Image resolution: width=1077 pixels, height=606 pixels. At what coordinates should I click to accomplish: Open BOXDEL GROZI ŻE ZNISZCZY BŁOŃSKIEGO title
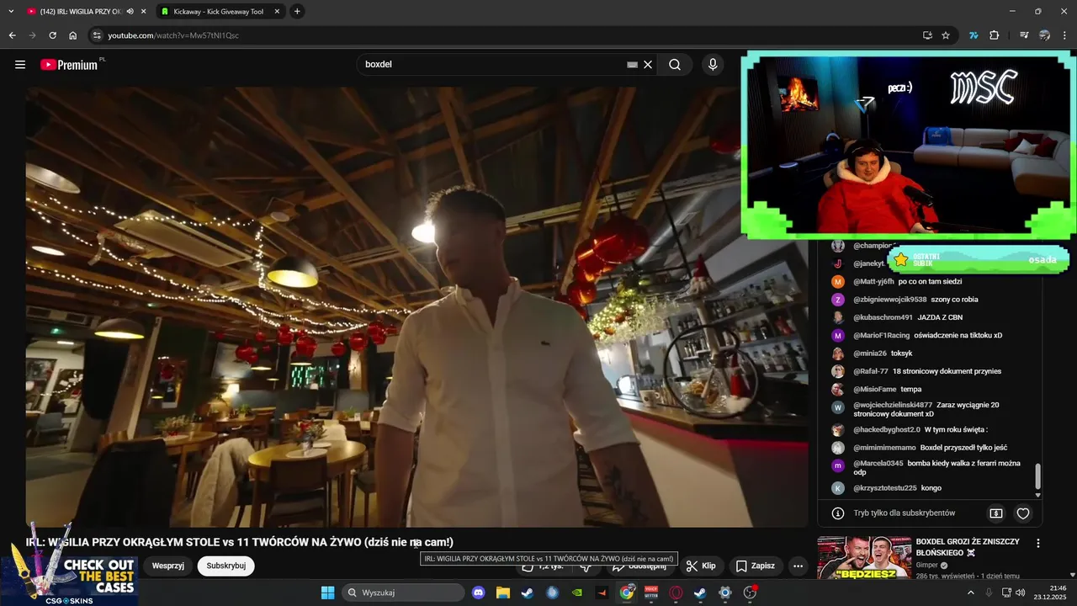coord(968,547)
